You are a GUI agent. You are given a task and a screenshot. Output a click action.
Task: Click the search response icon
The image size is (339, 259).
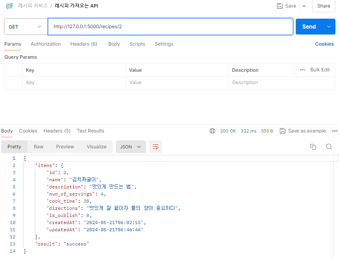point(329,147)
